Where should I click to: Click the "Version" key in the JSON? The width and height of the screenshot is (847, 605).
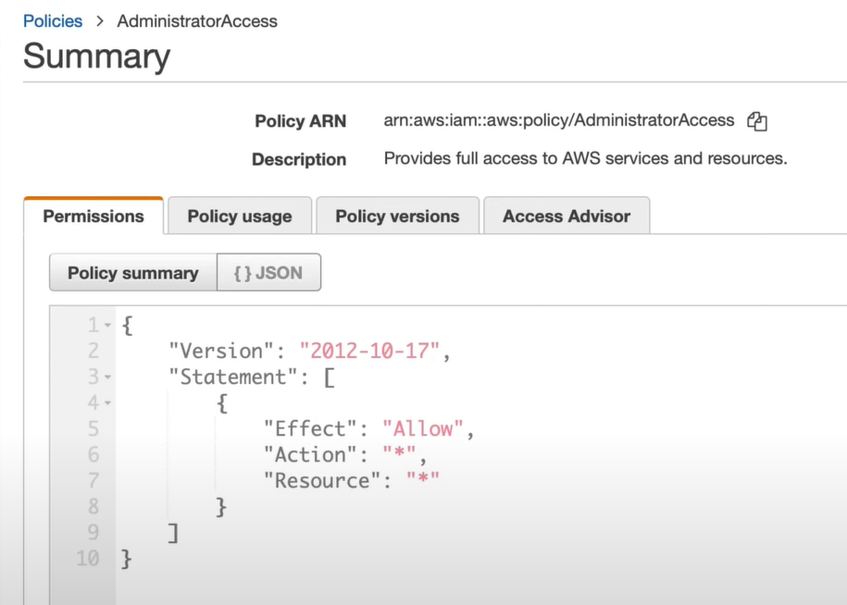221,352
